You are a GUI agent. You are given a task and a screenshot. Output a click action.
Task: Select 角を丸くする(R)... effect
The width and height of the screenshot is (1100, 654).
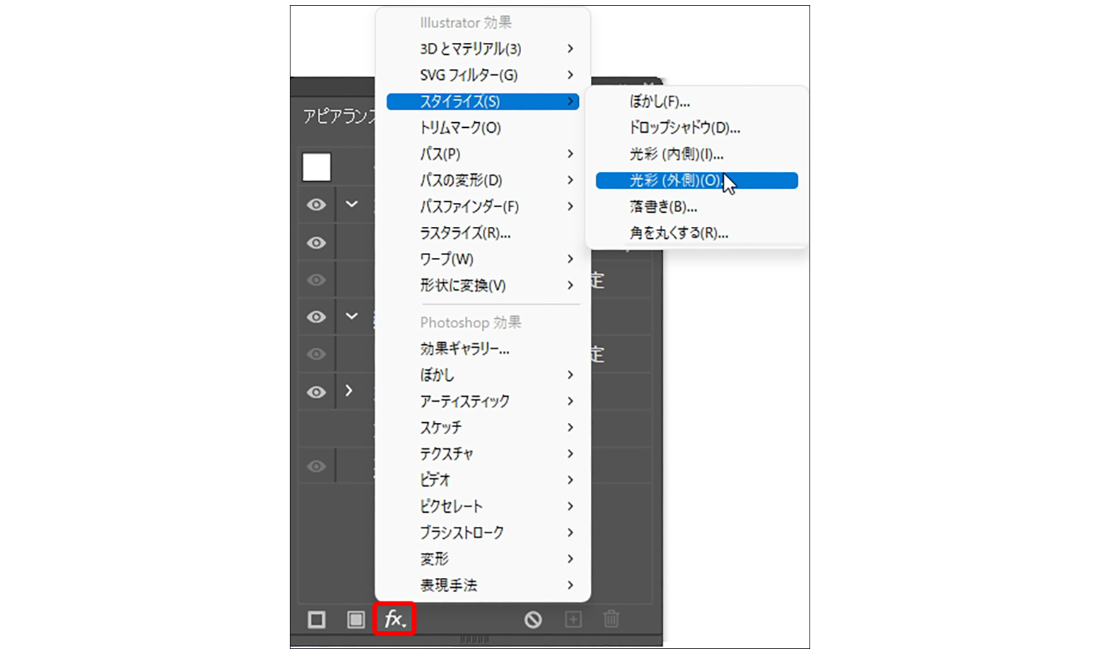pos(679,233)
